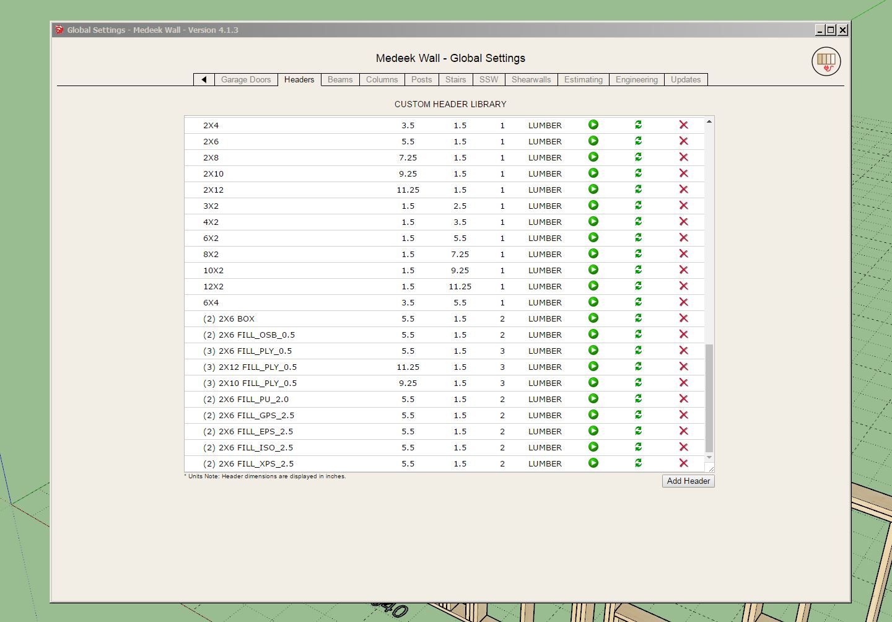Image resolution: width=892 pixels, height=622 pixels.
Task: Click refresh icon for (3) 2X12 FILL_PLY_0.5
Action: point(638,367)
